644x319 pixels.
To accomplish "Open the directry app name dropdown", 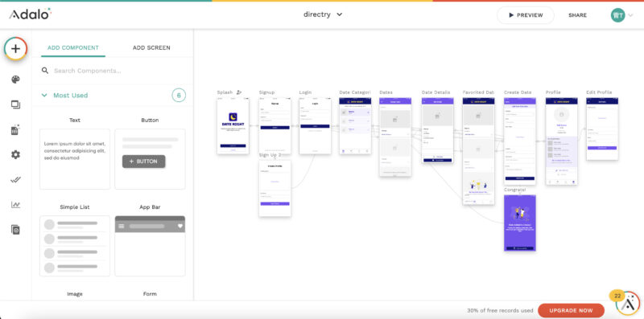I will pyautogui.click(x=323, y=14).
